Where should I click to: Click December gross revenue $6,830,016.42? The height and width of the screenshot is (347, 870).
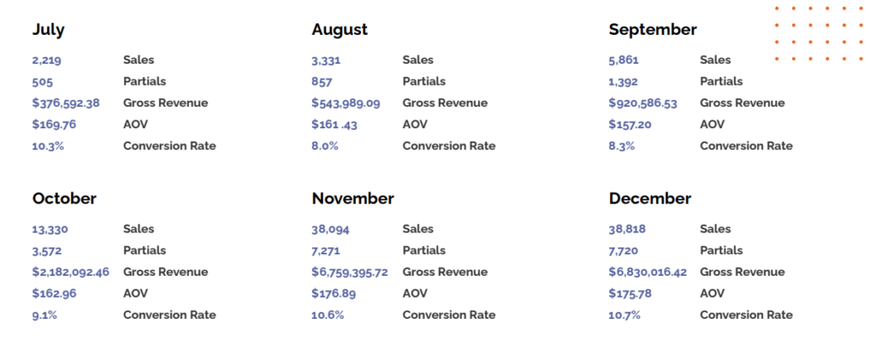click(647, 272)
